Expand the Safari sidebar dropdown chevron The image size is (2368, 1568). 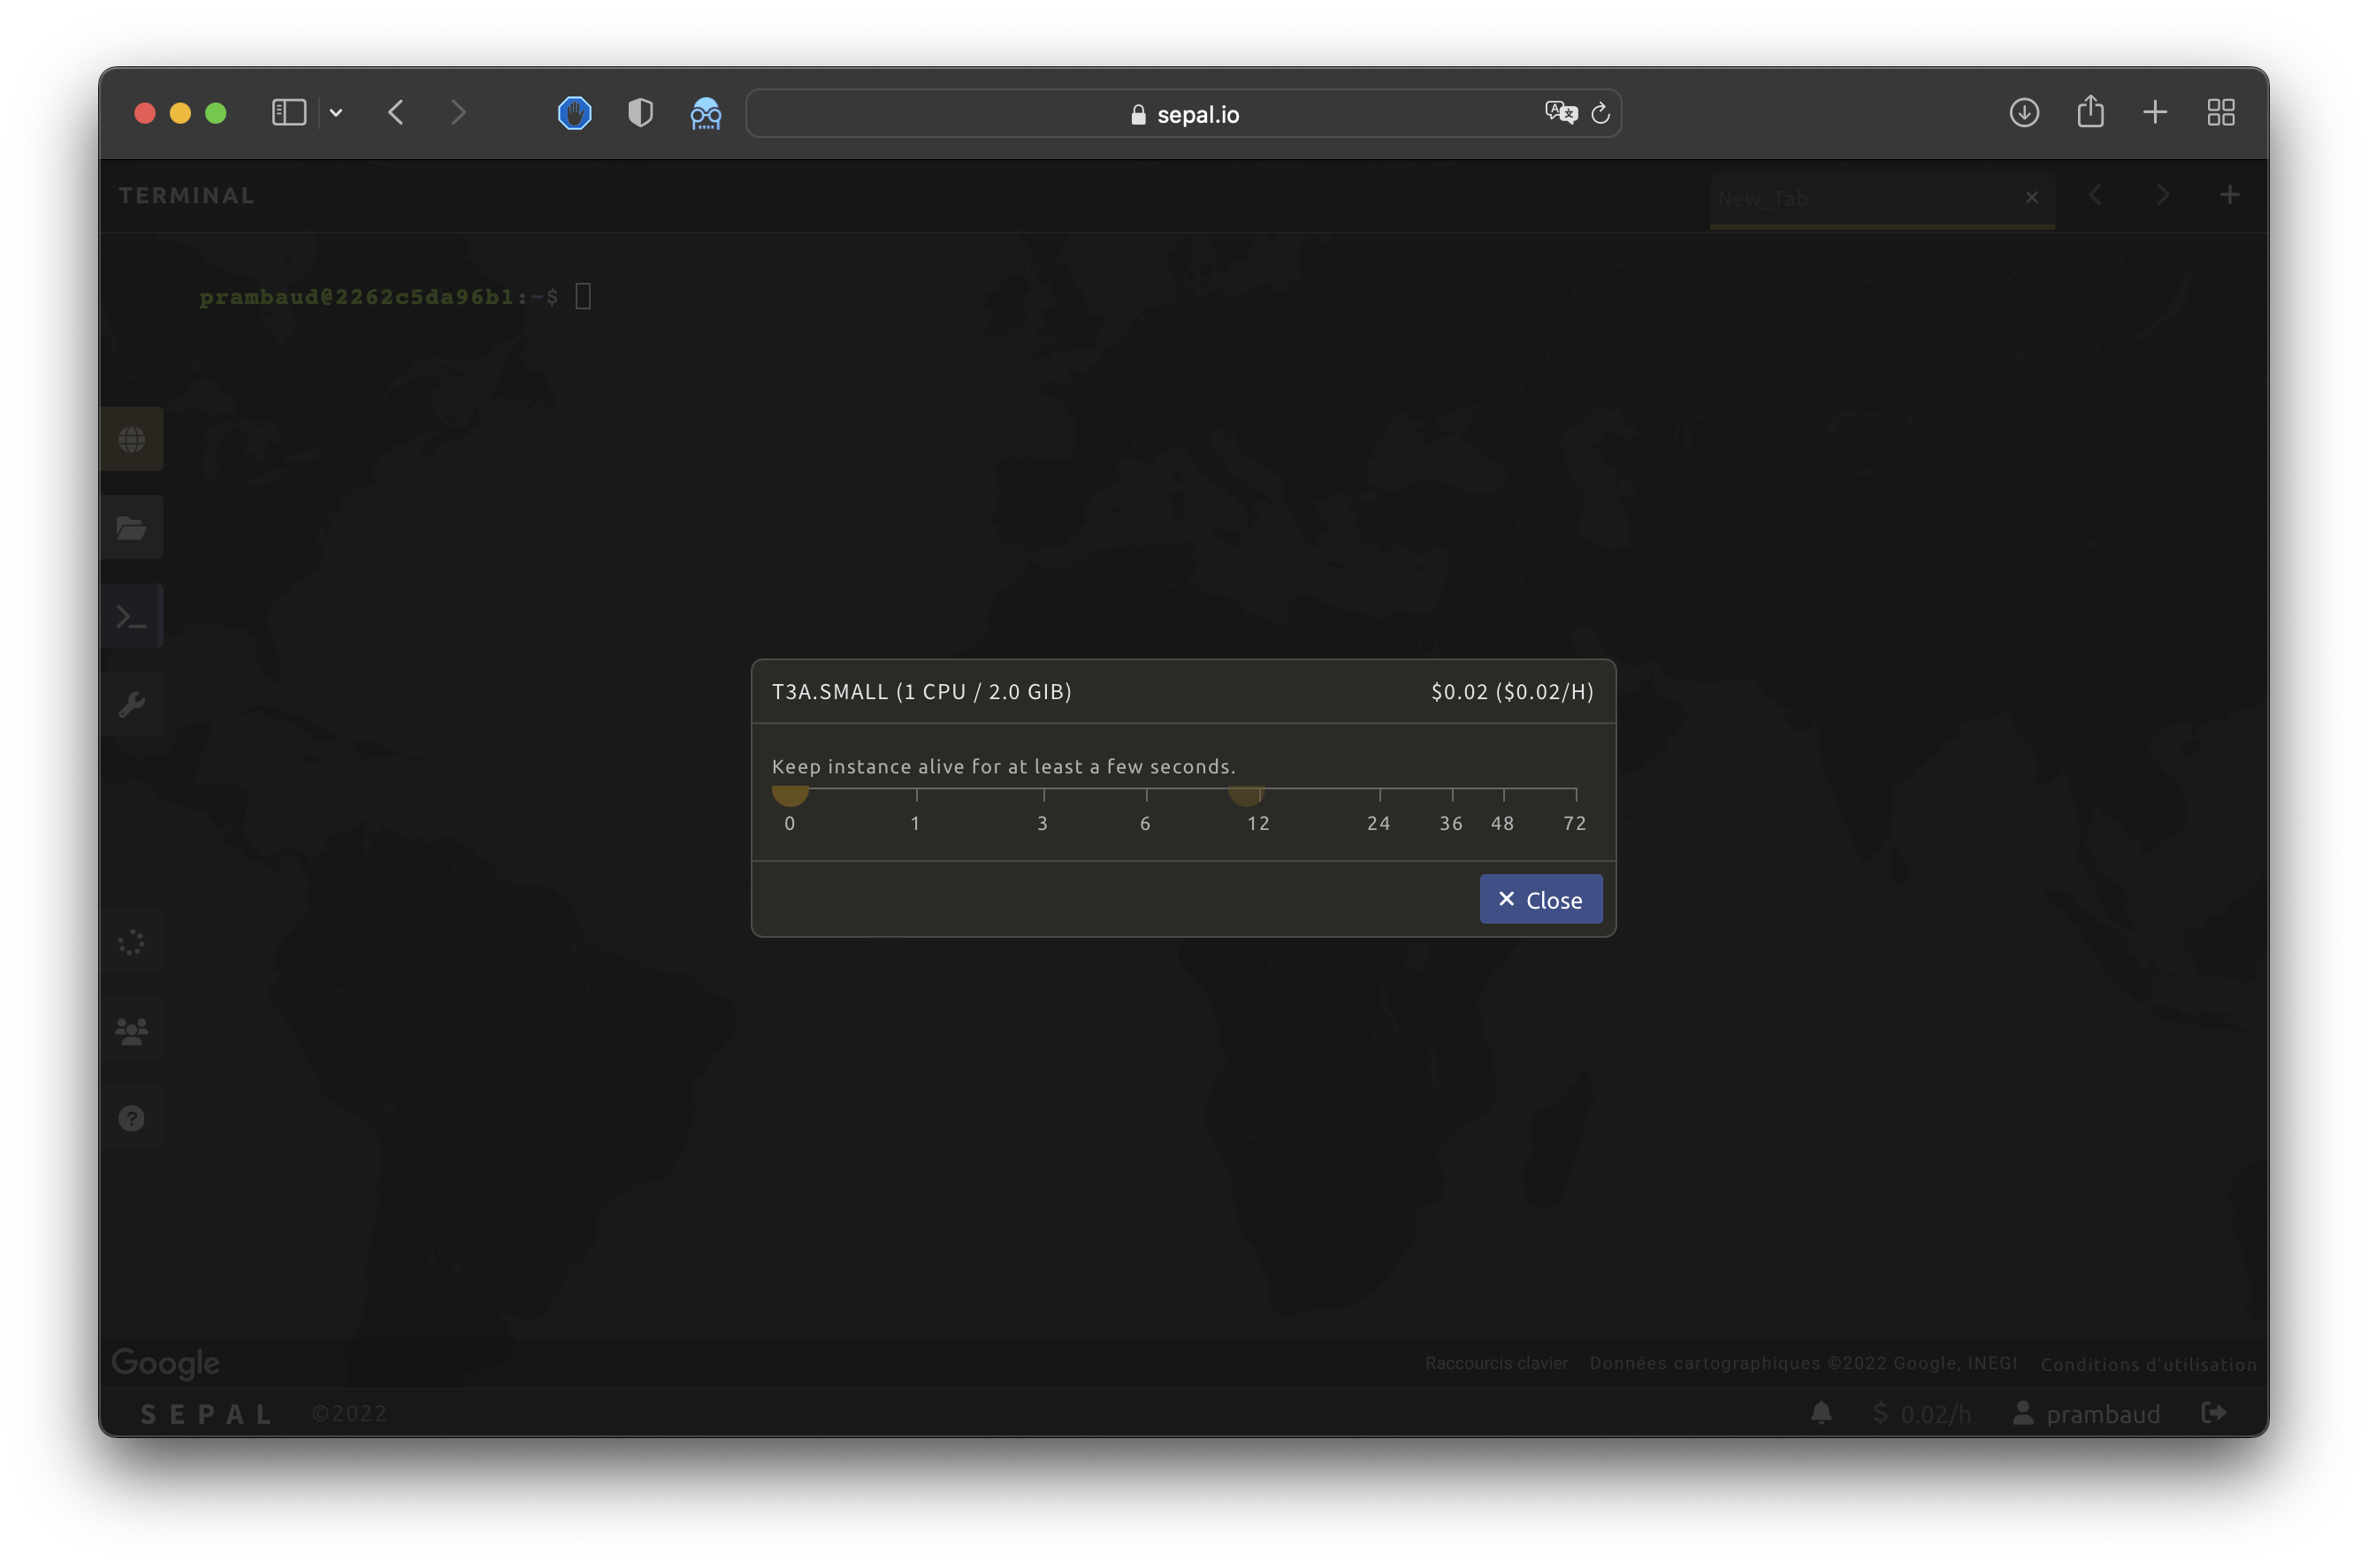[x=336, y=113]
